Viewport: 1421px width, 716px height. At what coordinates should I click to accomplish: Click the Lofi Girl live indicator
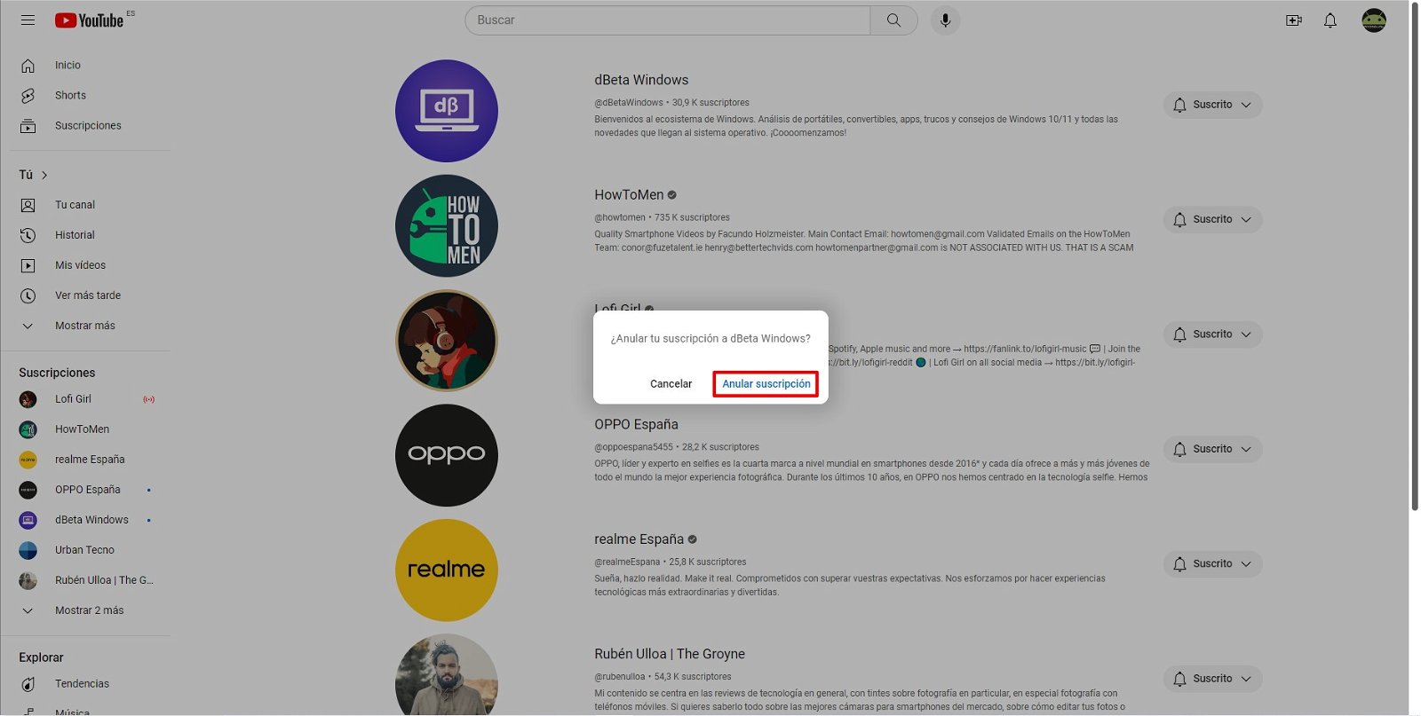[148, 399]
